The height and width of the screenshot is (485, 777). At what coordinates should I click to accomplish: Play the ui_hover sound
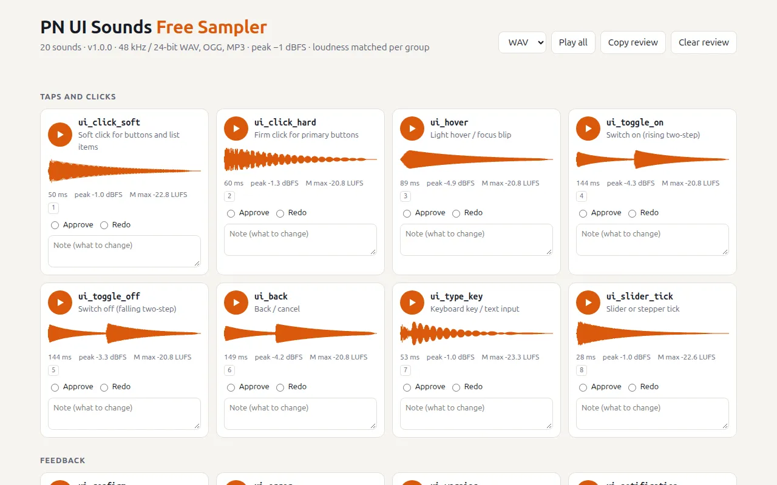(412, 129)
